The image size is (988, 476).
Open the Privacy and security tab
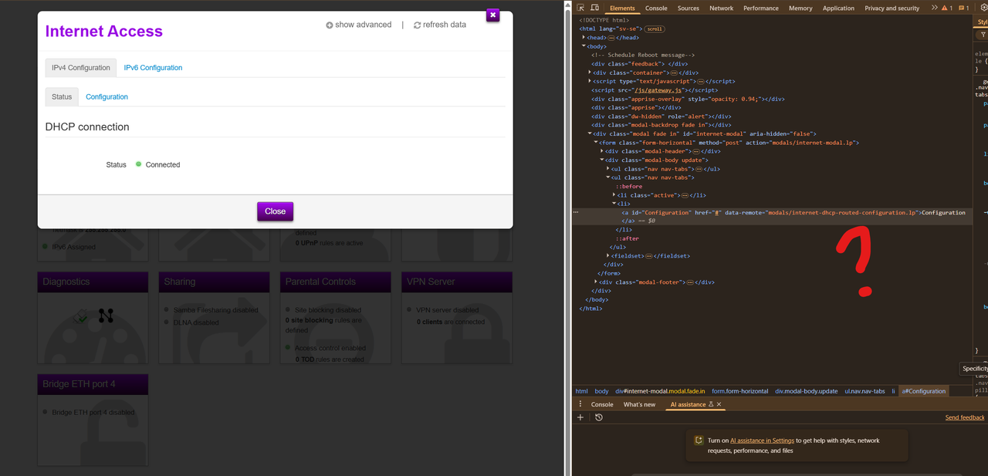pyautogui.click(x=892, y=8)
